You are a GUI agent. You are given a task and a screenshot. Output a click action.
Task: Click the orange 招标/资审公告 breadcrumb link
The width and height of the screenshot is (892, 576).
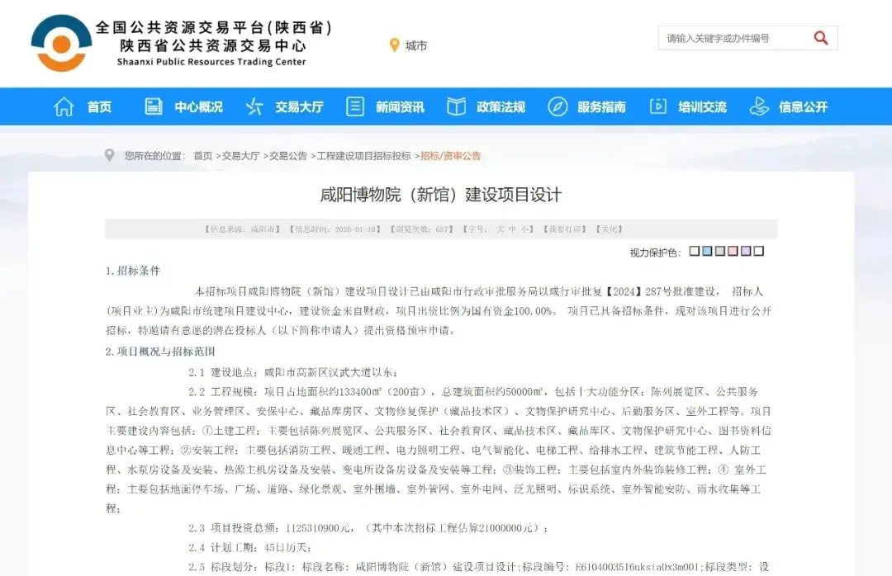[x=451, y=156]
